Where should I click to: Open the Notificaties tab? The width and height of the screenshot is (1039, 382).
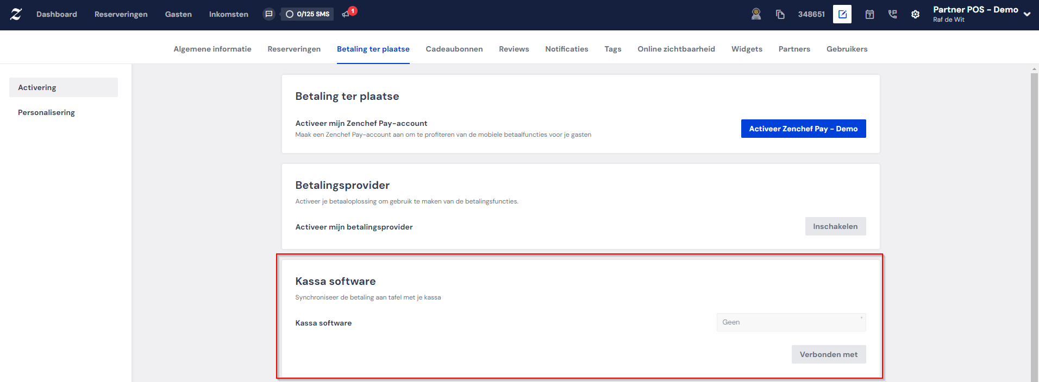coord(567,49)
